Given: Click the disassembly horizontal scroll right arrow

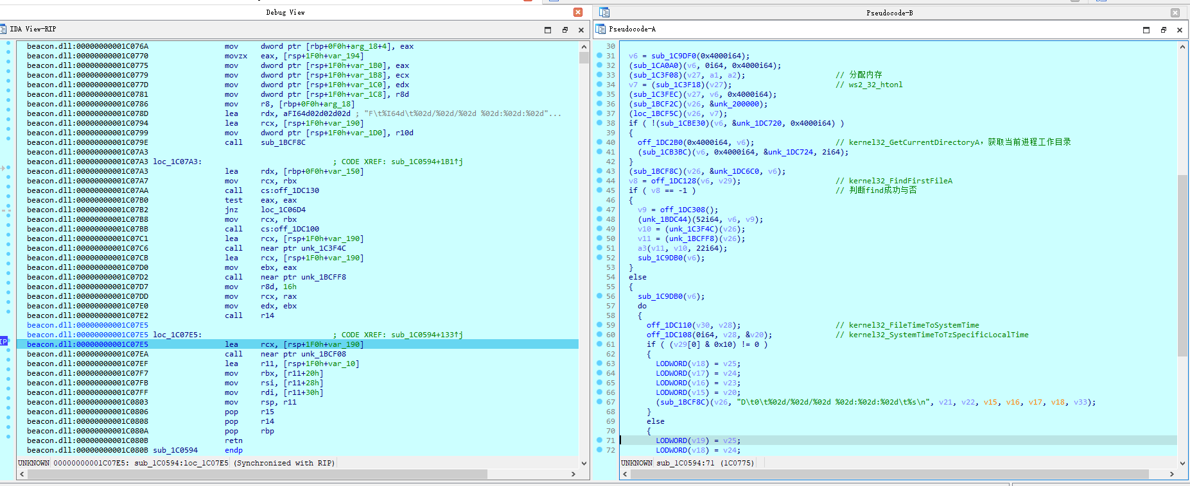Looking at the screenshot, I should [573, 474].
